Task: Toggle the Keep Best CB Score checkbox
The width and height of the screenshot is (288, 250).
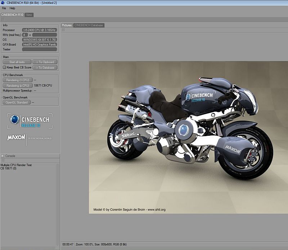Action: tap(4, 67)
